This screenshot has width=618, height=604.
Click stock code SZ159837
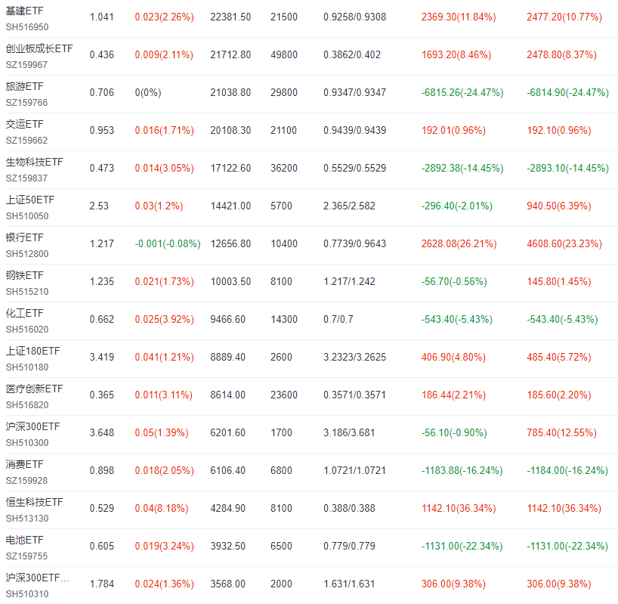26,178
